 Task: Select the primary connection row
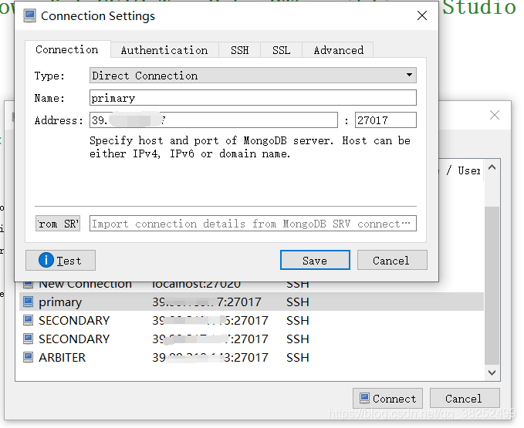click(x=252, y=302)
